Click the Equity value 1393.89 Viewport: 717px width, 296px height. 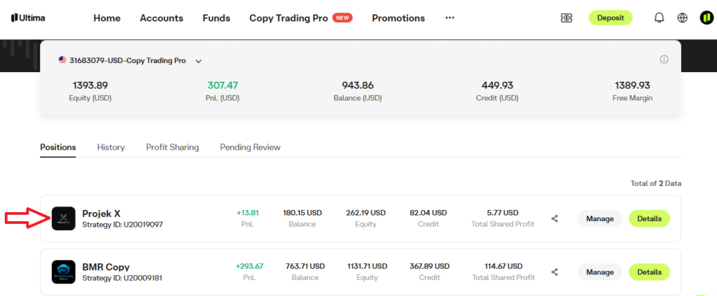pyautogui.click(x=90, y=85)
